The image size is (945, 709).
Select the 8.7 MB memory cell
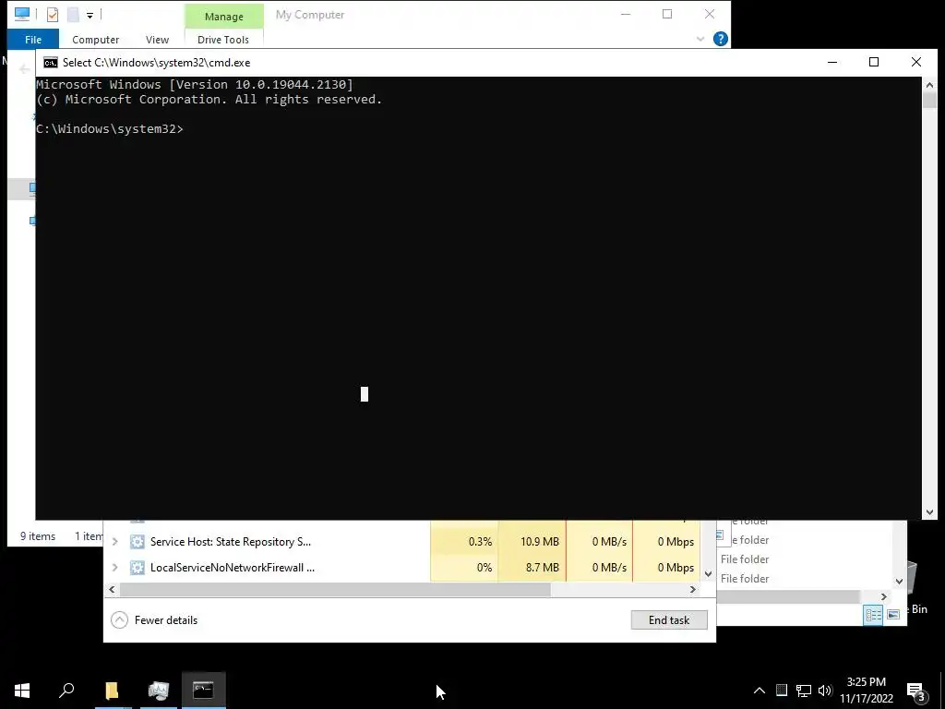532,568
